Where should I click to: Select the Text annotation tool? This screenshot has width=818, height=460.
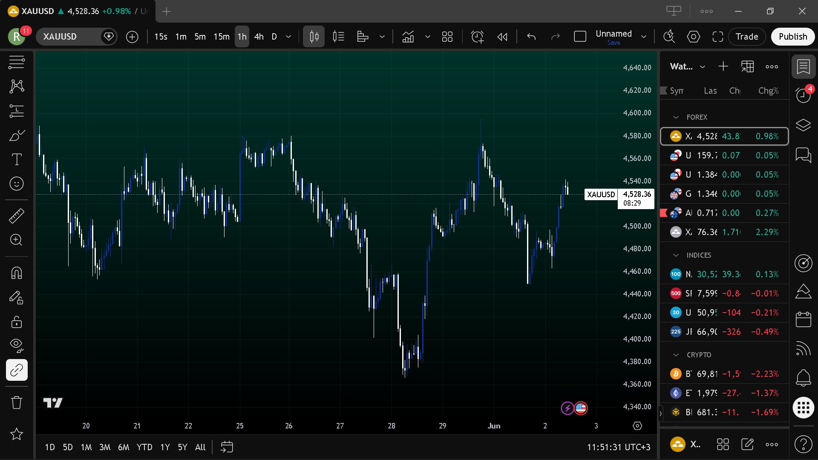(x=17, y=160)
